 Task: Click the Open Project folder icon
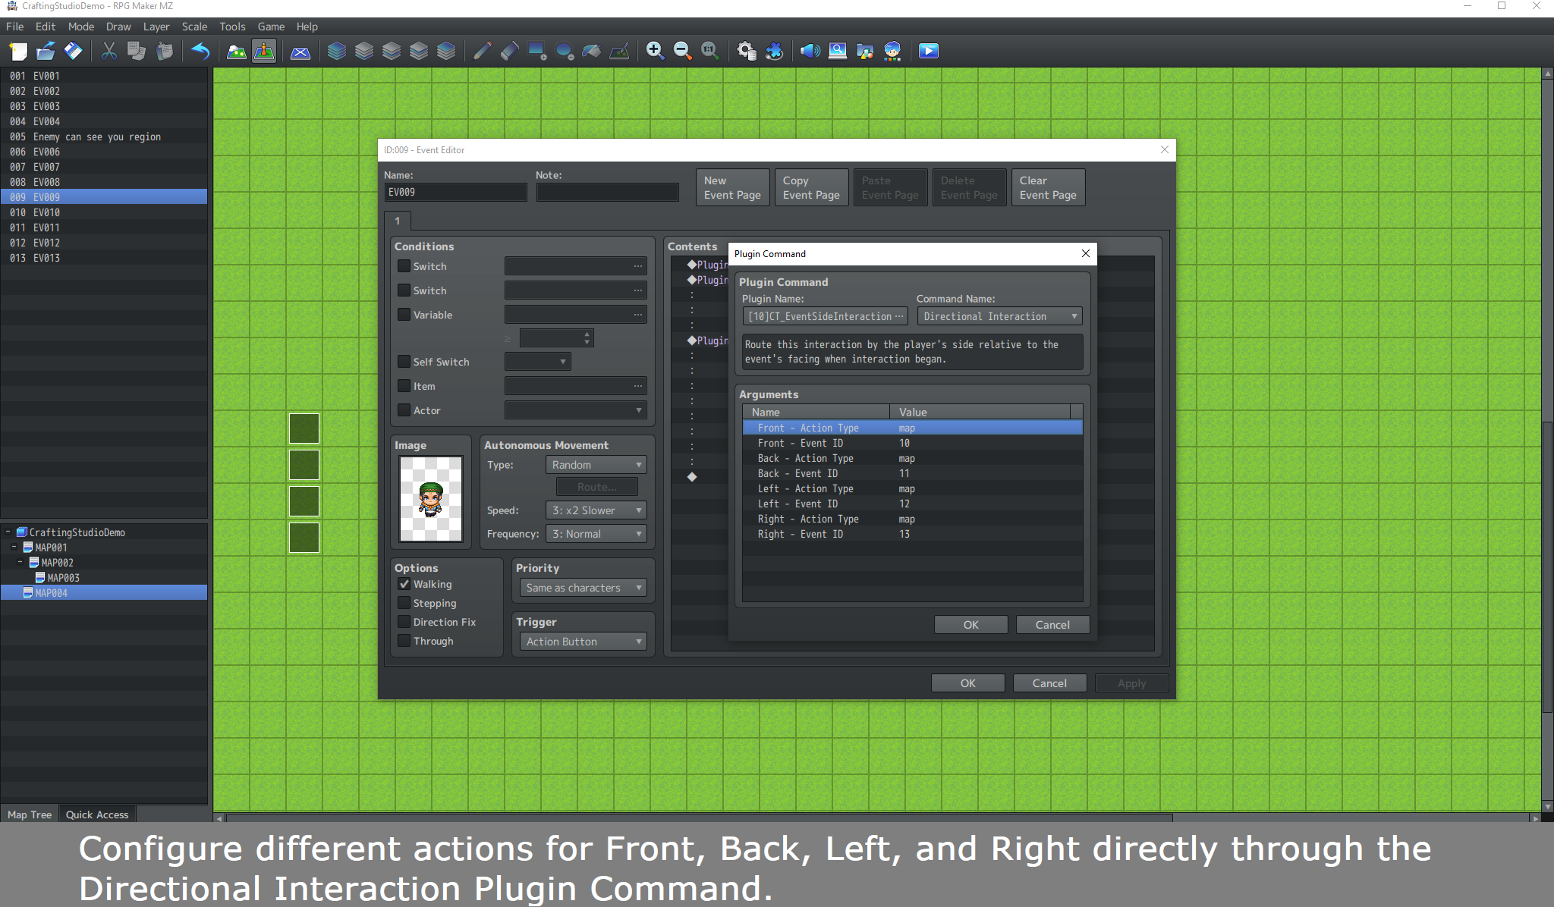click(x=46, y=51)
